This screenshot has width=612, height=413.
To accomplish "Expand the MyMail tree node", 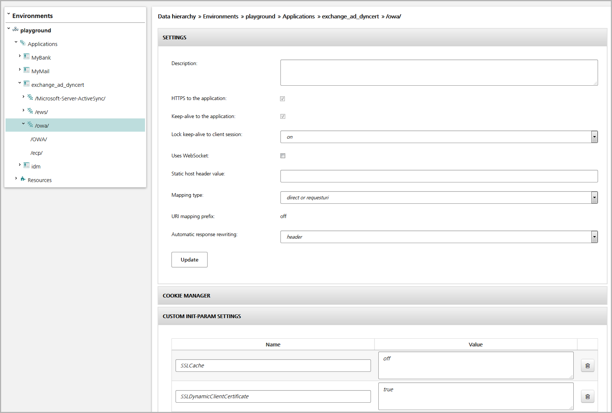I will pos(20,69).
